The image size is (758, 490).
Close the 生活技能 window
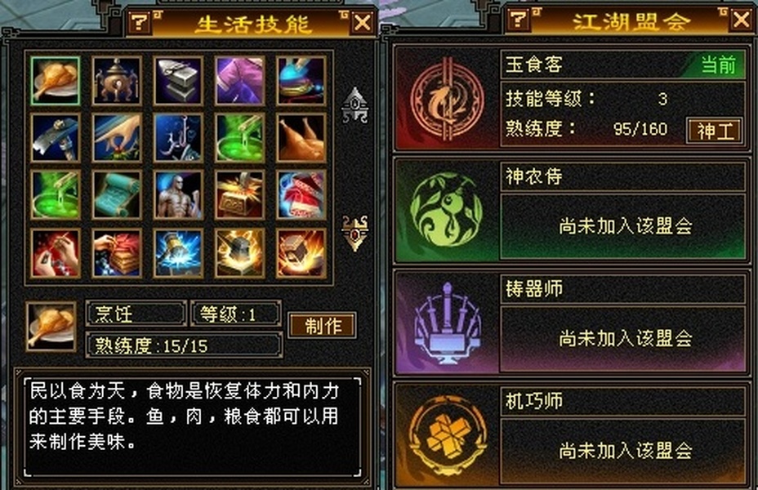coord(363,23)
